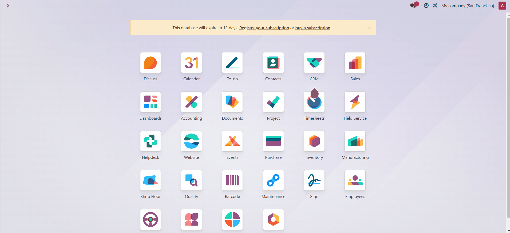Open the Discuss app
The image size is (510, 233).
click(x=151, y=63)
